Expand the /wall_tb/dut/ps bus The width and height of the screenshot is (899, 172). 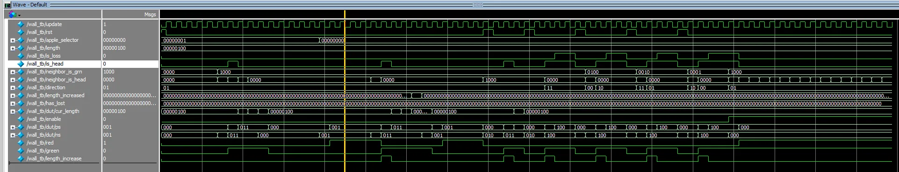point(13,127)
